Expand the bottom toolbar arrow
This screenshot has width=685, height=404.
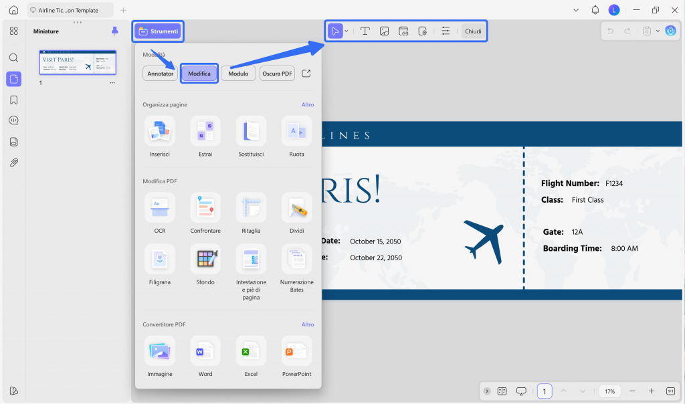tap(487, 391)
